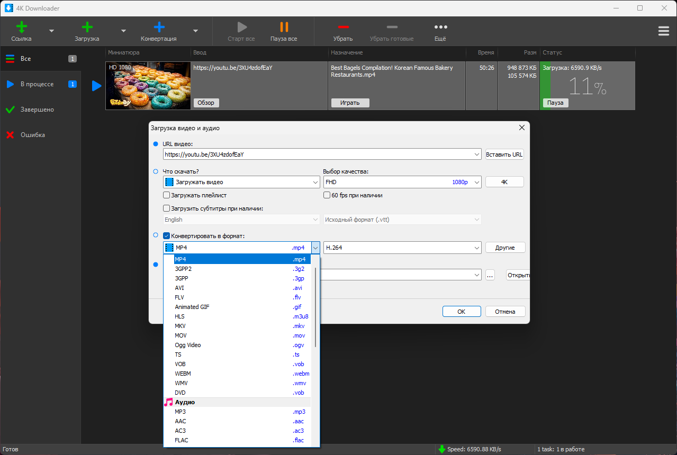677x455 pixels.
Task: Toggle the 60 fps при наличии checkbox
Action: point(327,195)
